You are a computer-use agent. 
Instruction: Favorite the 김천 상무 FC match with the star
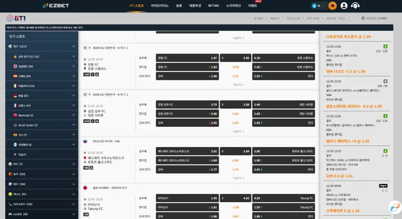coord(85,106)
